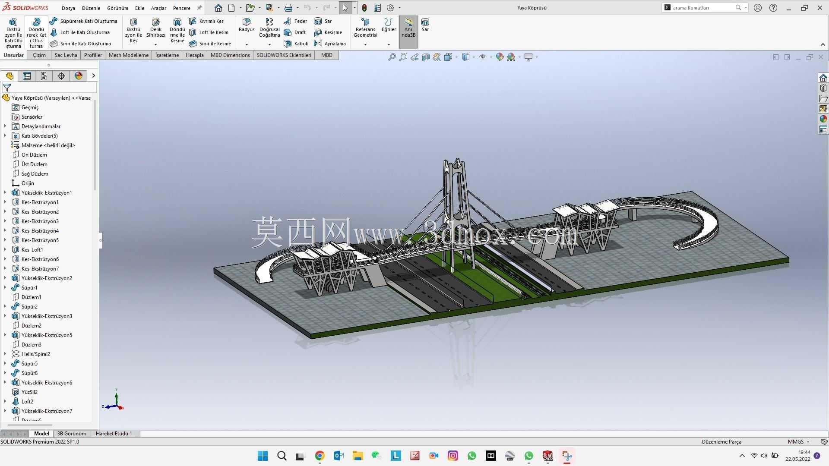The height and width of the screenshot is (466, 829).
Task: Open Referans Geometrisi tool
Action: tap(365, 28)
